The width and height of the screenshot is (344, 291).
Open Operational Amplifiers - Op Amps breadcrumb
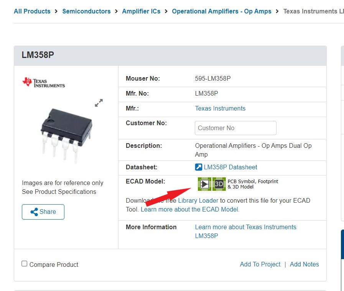pos(221,11)
